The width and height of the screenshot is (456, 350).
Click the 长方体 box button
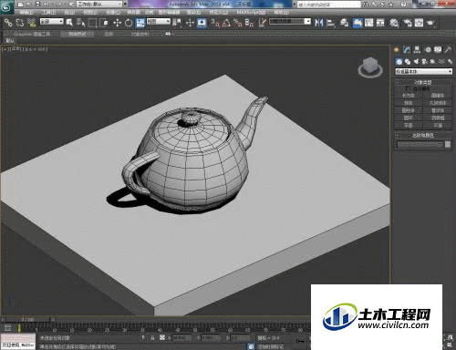409,96
